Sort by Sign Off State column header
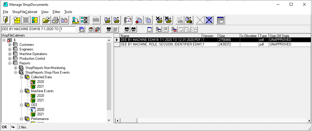Screen dimensions: 312x131 [290, 36]
